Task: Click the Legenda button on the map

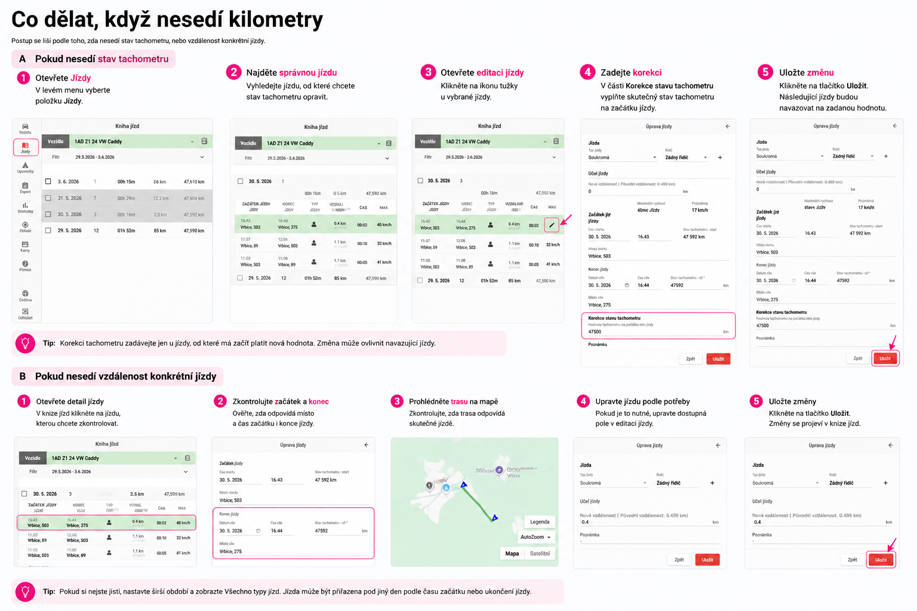Action: [540, 521]
